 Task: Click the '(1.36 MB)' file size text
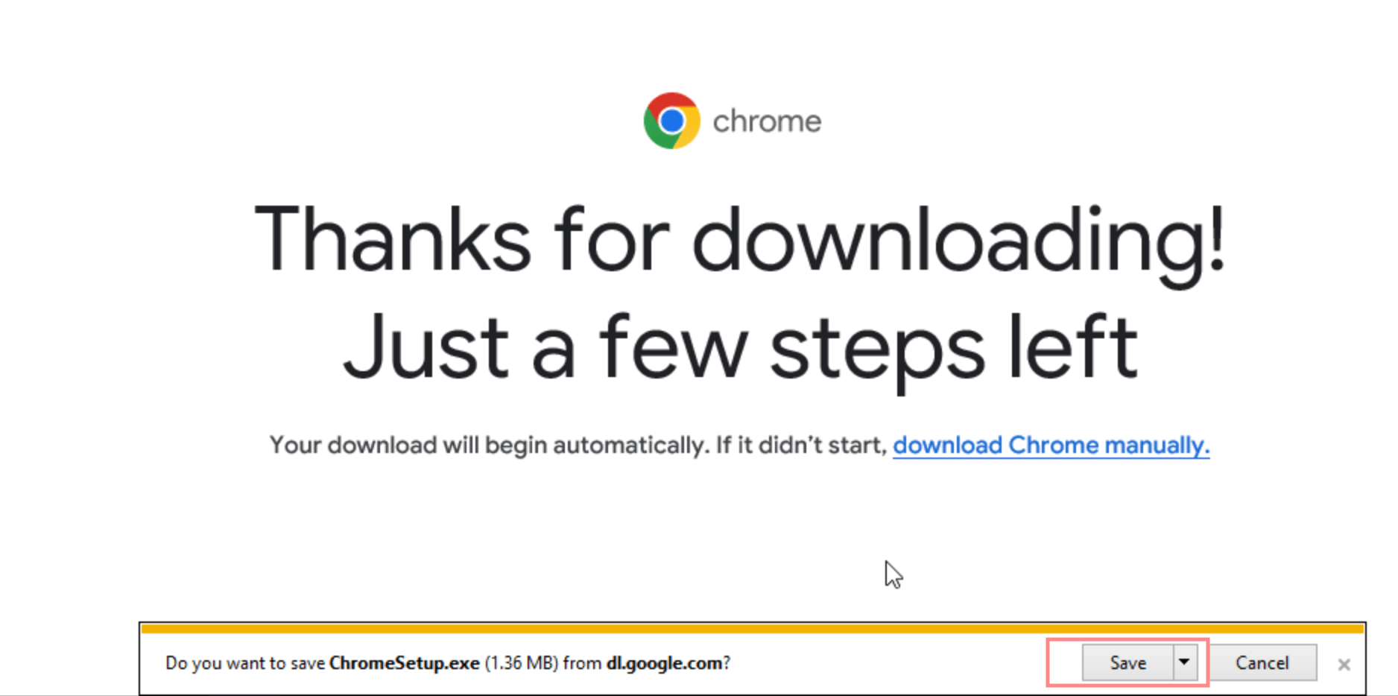(521, 663)
